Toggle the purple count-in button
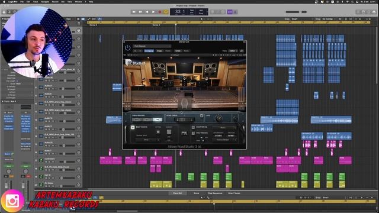The height and width of the screenshot is (213, 379). (230, 12)
